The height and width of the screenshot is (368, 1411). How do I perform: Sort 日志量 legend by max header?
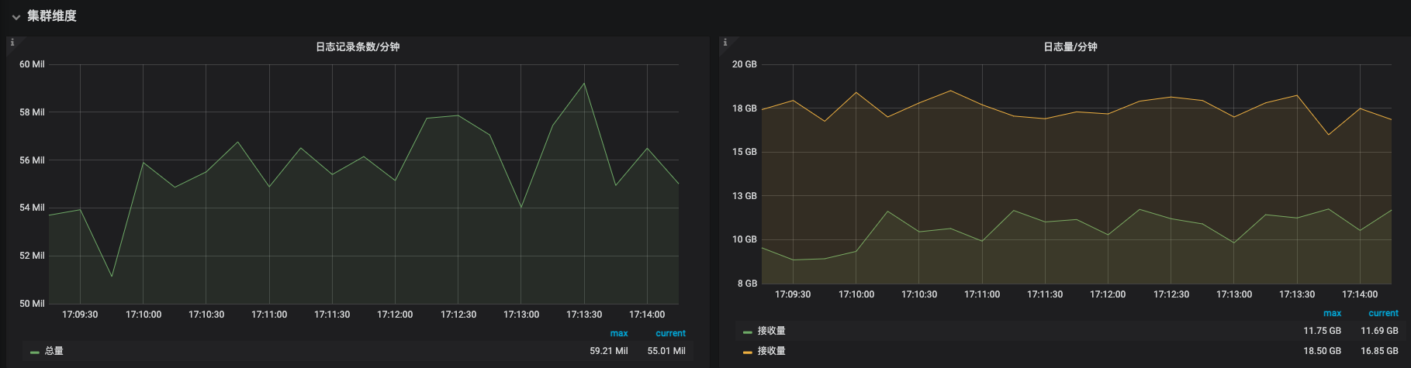1332,313
